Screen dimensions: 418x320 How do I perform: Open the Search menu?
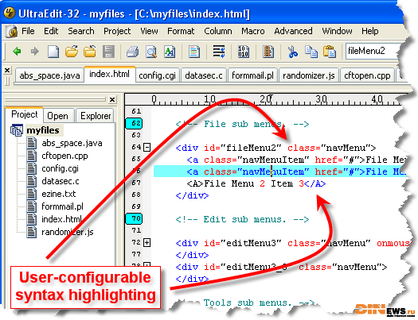[81, 31]
